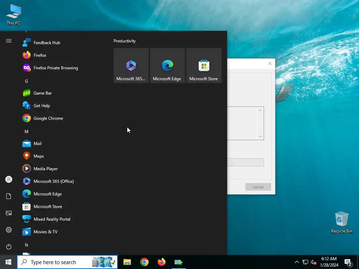
Task: Open Microsoft 365 (Office) in app list
Action: tap(62, 181)
